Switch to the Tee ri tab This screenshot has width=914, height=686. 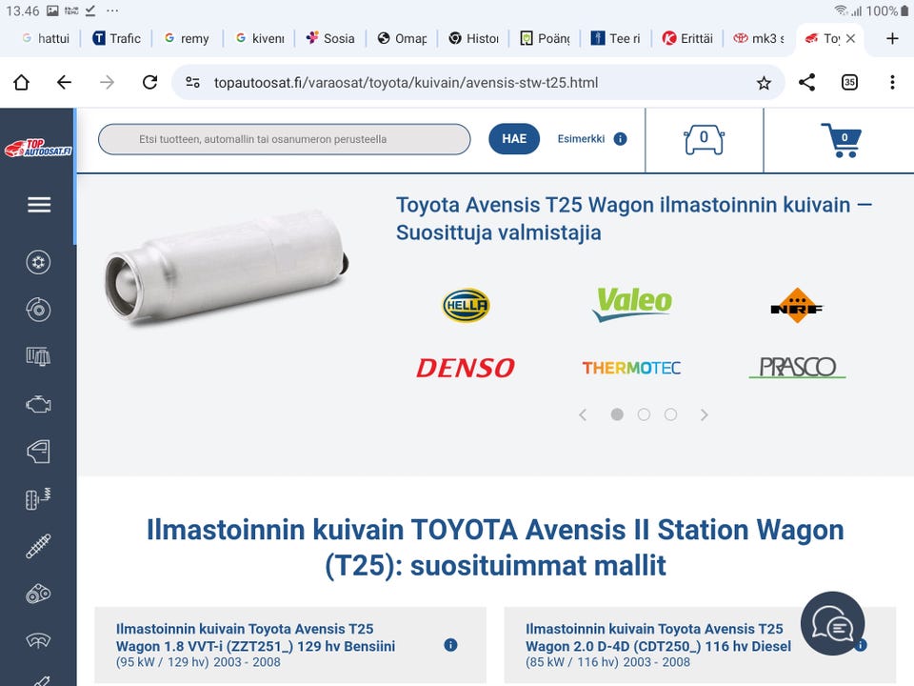[616, 38]
